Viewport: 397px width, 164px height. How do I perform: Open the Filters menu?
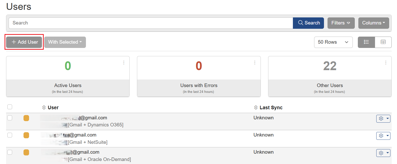341,23
